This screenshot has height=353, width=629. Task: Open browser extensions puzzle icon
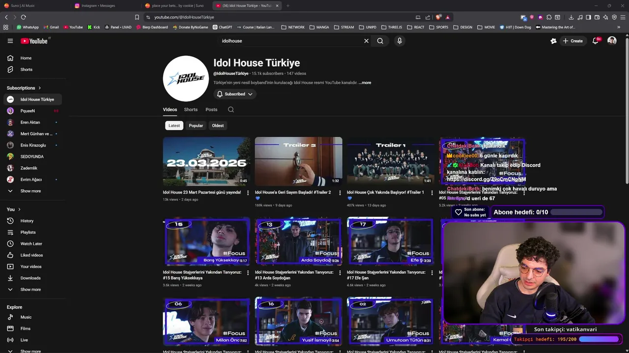pos(549,17)
